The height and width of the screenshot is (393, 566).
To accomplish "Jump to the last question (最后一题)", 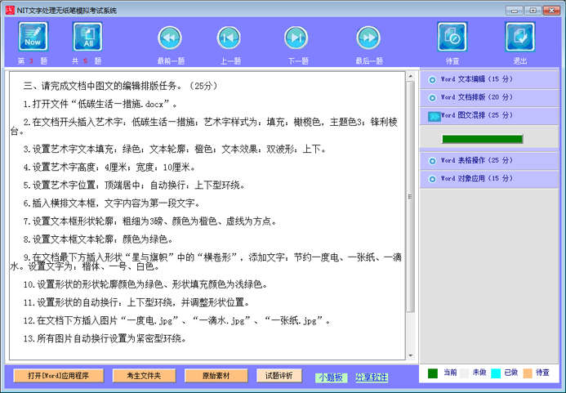I will pyautogui.click(x=368, y=38).
